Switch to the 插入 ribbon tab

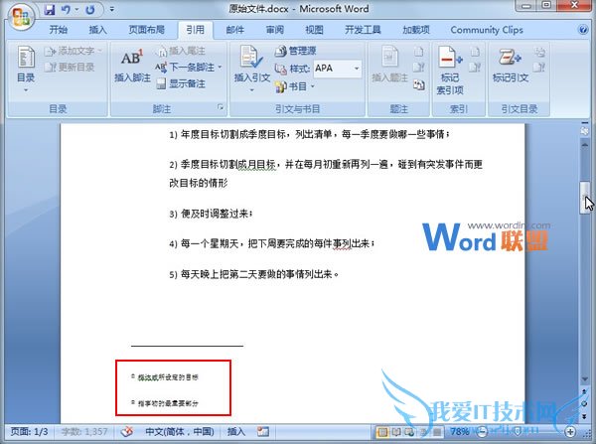[97, 30]
